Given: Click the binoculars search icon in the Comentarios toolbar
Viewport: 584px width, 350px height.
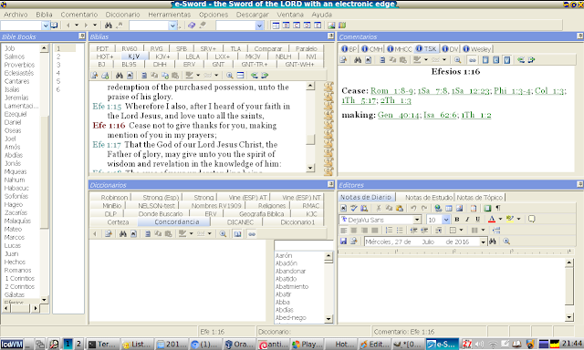Looking at the screenshot, I should pos(358,60).
